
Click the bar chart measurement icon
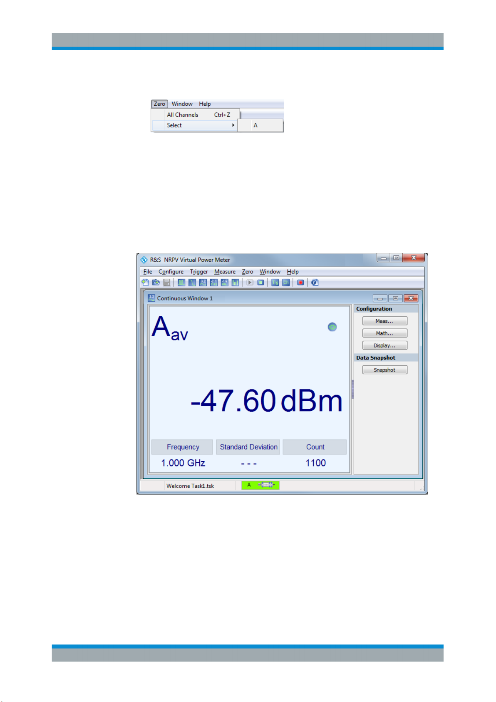[x=236, y=282]
